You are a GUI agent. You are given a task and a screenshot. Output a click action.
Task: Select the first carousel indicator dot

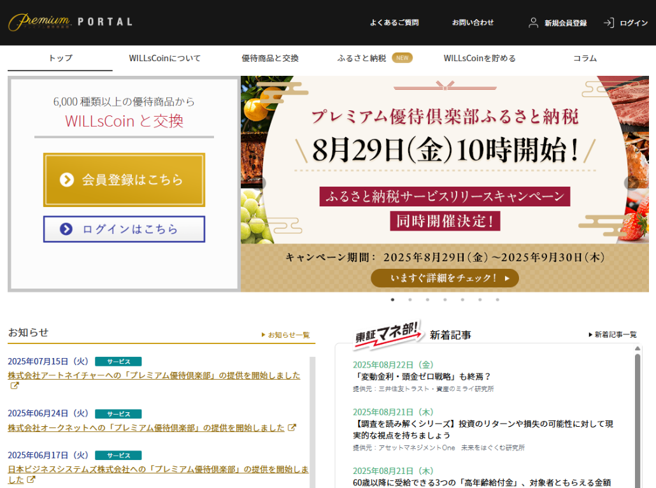[392, 299]
